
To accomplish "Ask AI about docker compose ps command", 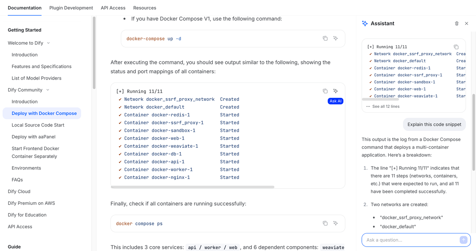I will tap(335, 223).
